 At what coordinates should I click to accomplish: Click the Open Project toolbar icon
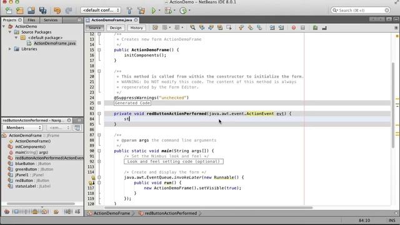pyautogui.click(x=31, y=11)
